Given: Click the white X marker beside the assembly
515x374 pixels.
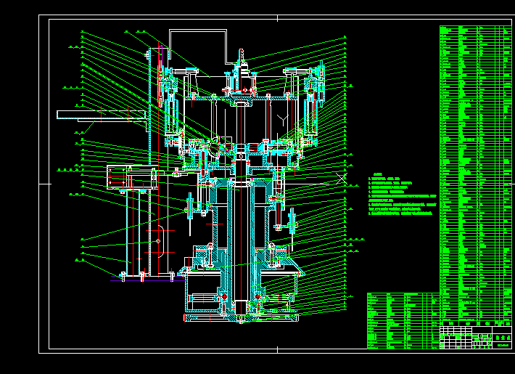Looking at the screenshot, I should click(342, 179).
